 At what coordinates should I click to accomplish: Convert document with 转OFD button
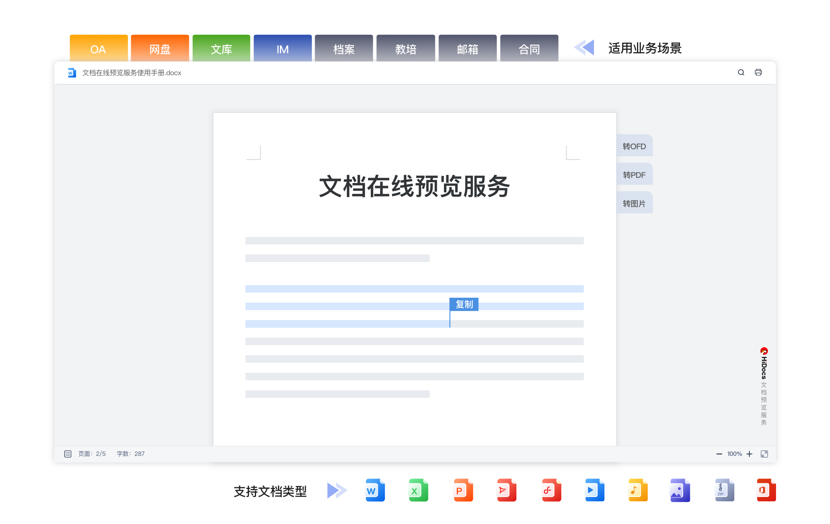tap(634, 146)
